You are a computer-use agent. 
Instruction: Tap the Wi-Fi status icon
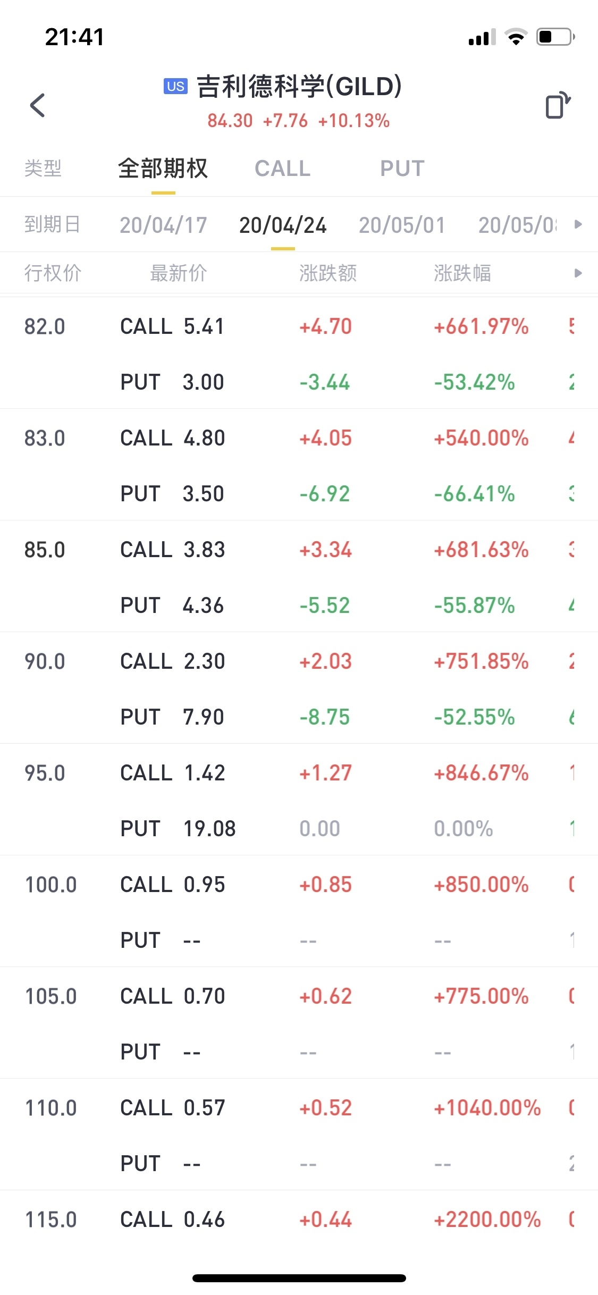pyautogui.click(x=516, y=37)
